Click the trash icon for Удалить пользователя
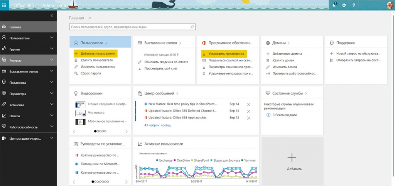This screenshot has width=395, height=186. click(x=76, y=60)
